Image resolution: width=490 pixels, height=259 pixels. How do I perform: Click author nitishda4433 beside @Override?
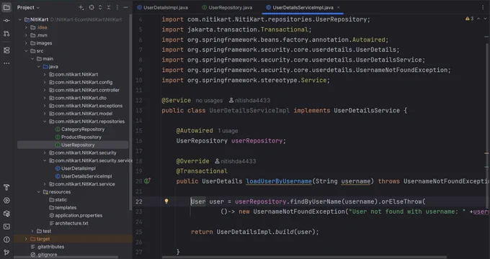tap(236, 161)
